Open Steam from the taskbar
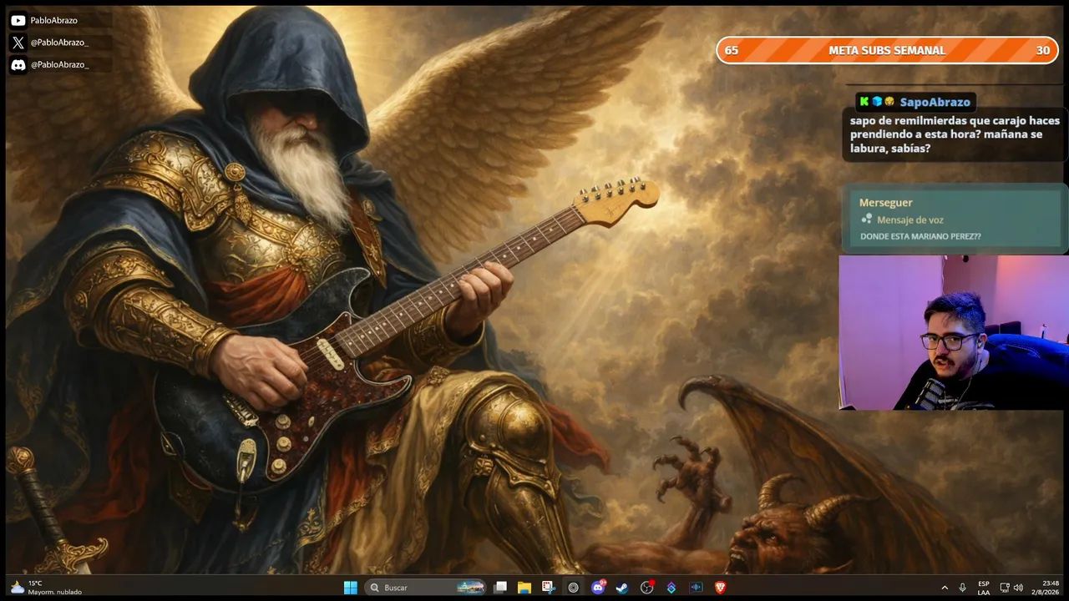 coord(622,588)
